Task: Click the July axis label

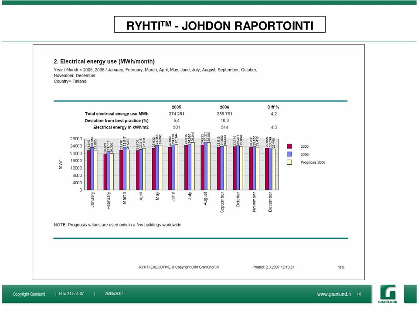Action: (x=190, y=196)
